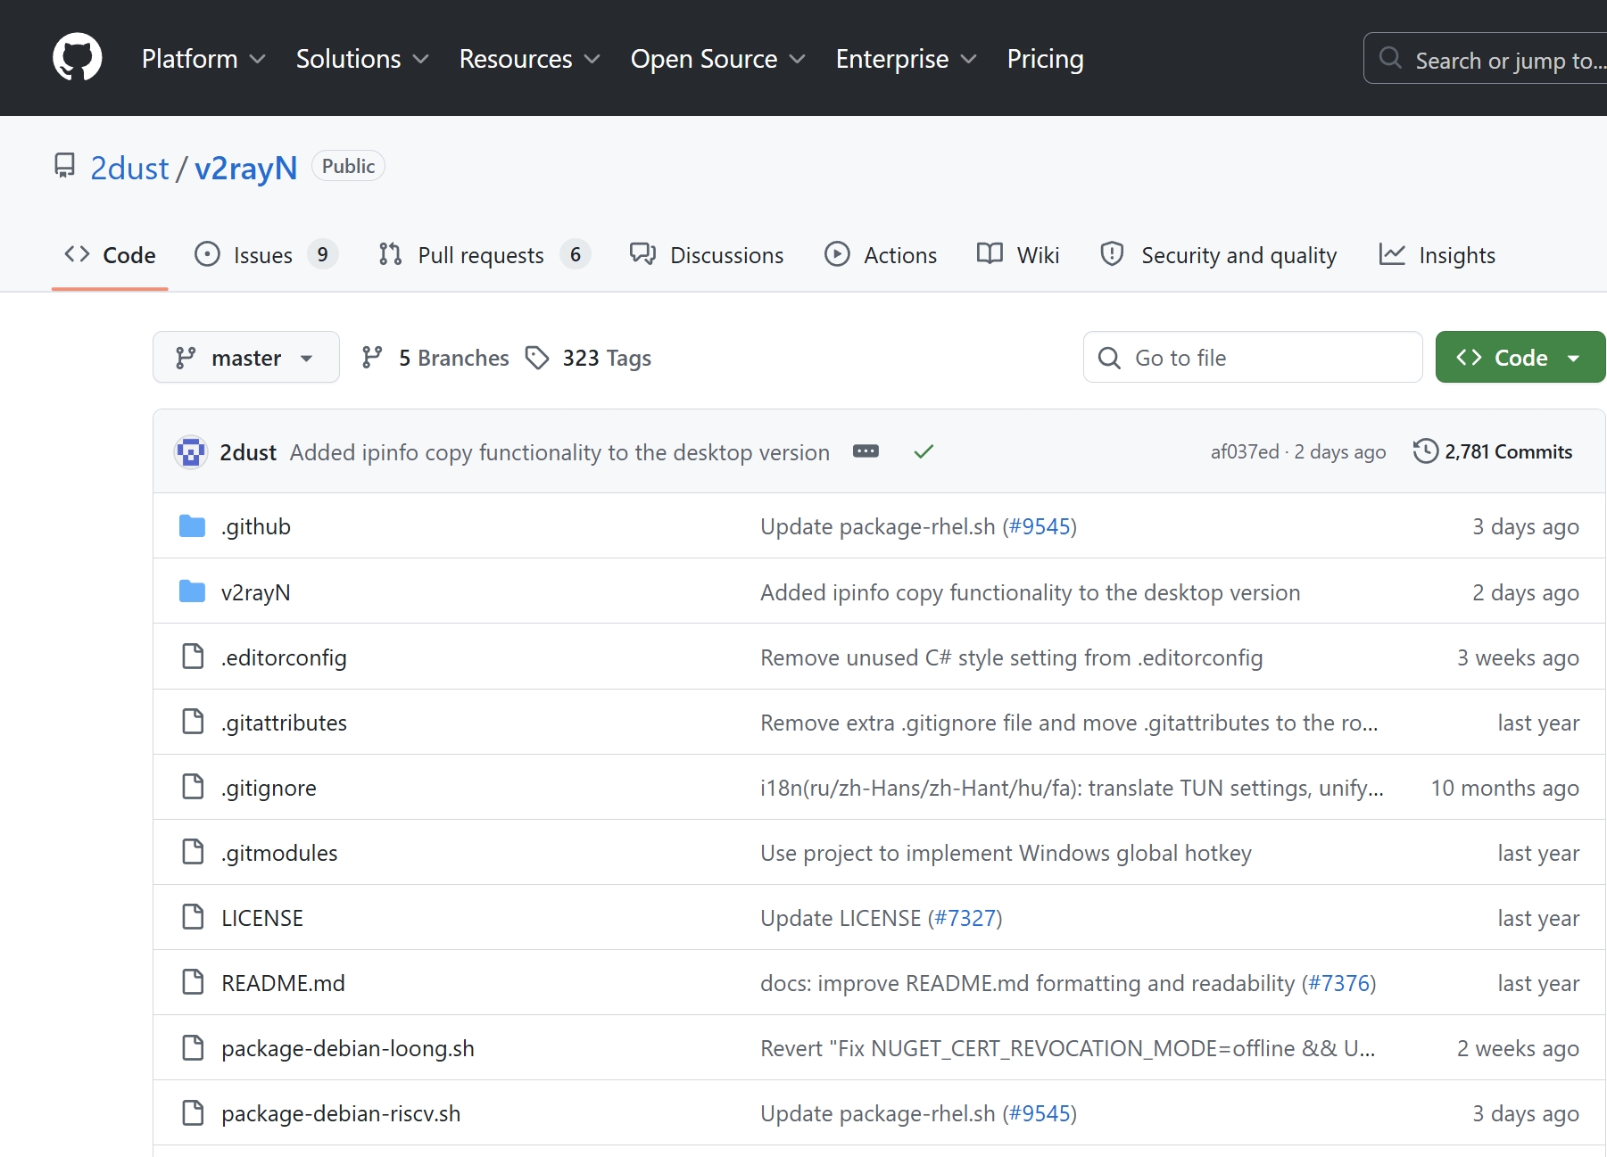The width and height of the screenshot is (1607, 1157).
Task: View 323 Tags link
Action: click(588, 358)
